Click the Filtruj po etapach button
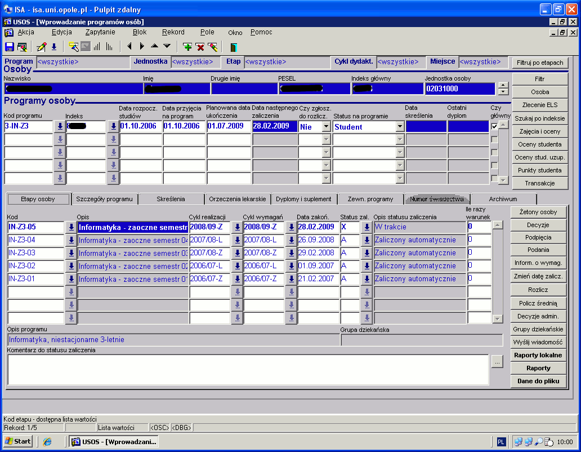Viewport: 581px width, 452px height. (540, 63)
